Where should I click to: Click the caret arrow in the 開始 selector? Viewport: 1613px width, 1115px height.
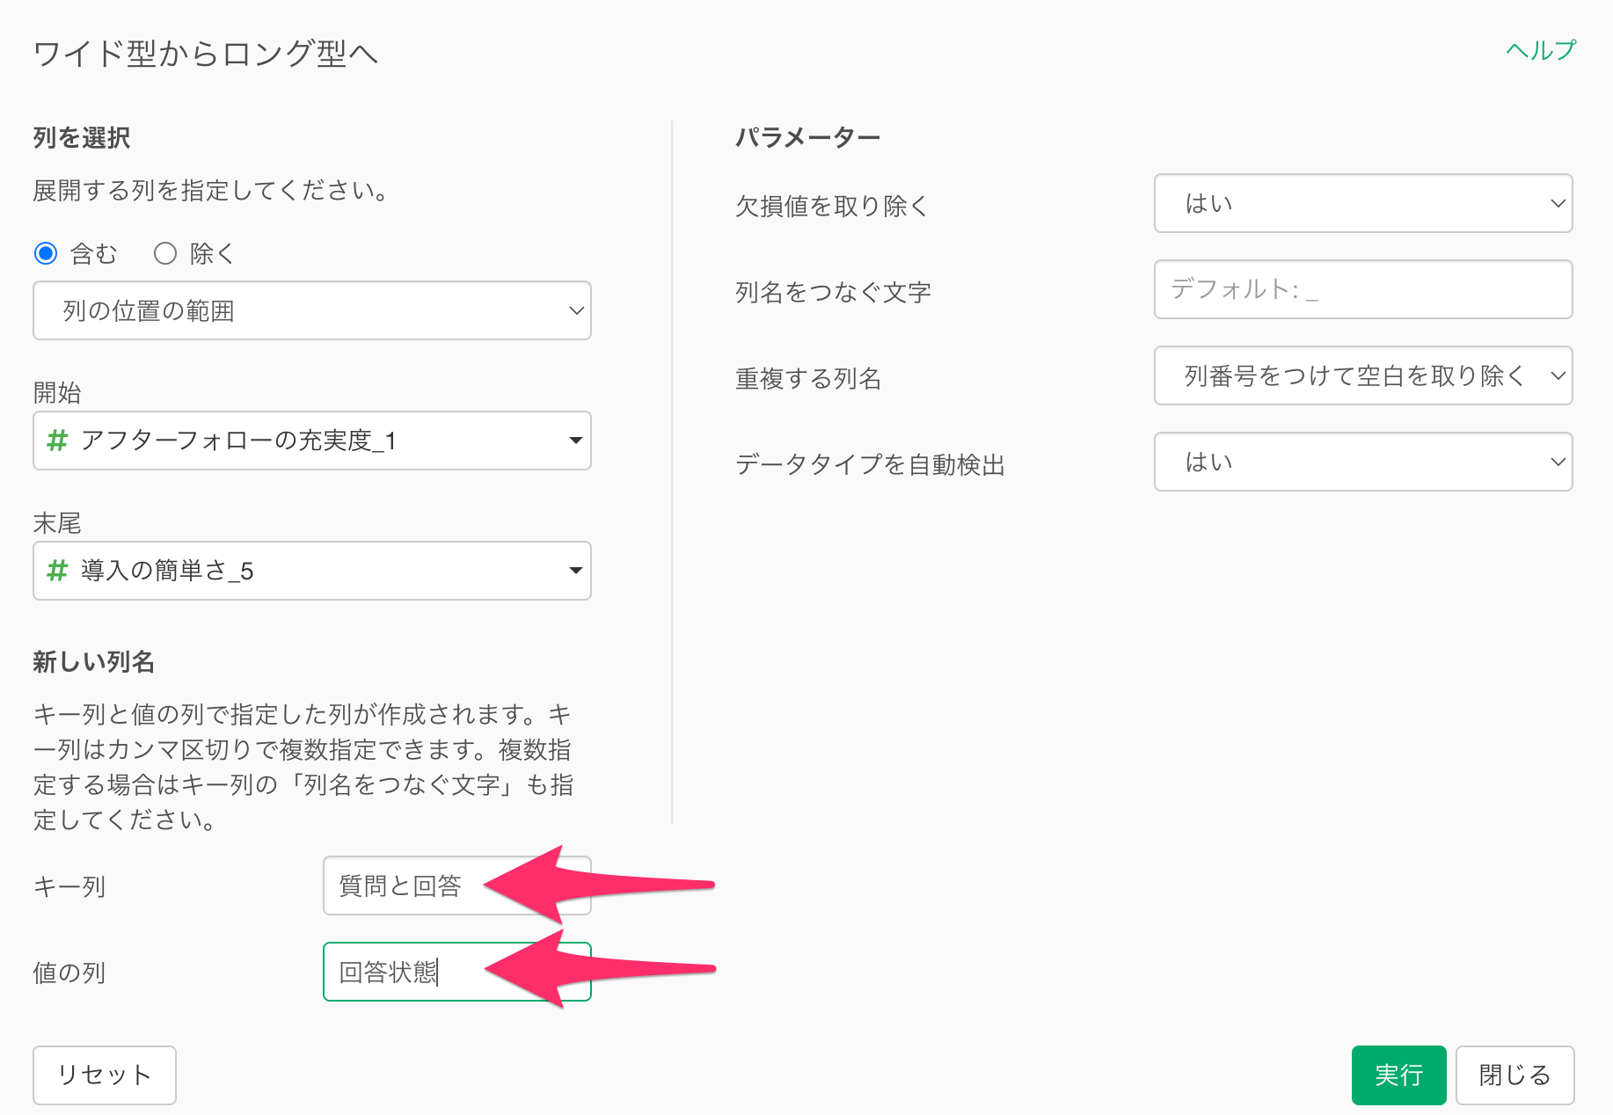coord(575,441)
